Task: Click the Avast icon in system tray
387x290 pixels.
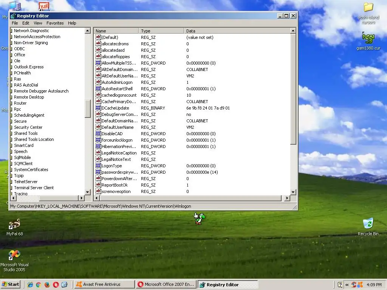Action: (x=360, y=285)
